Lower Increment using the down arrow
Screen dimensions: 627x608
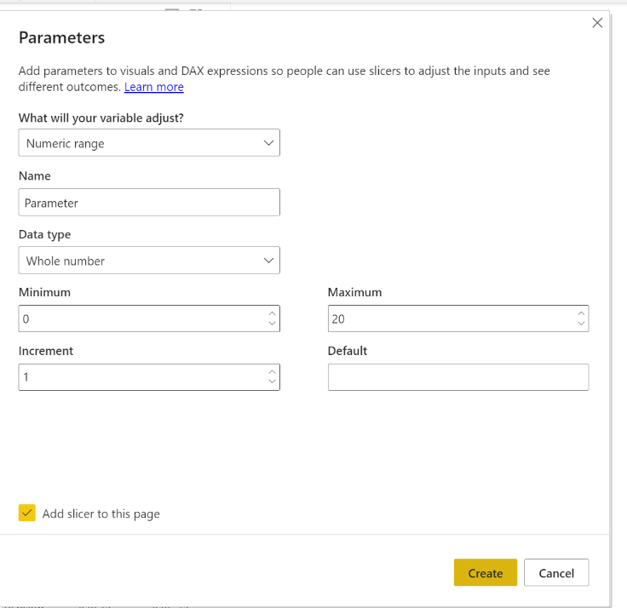click(x=272, y=381)
